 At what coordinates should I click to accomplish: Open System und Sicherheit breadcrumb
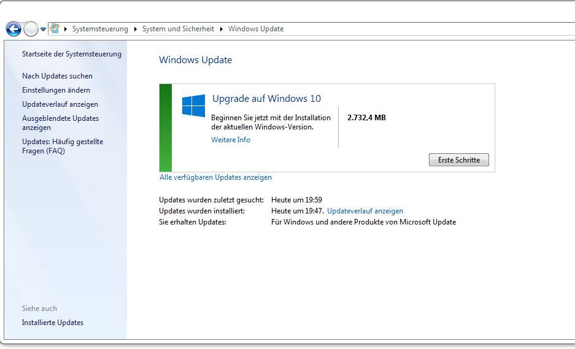[178, 29]
